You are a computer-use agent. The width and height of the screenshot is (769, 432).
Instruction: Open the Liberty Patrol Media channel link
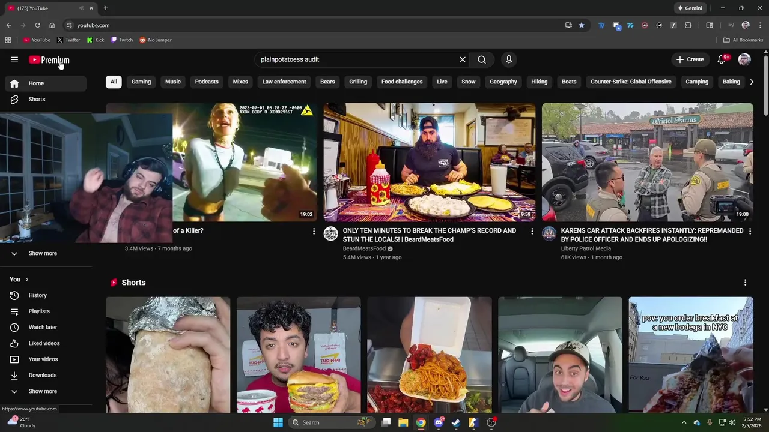(586, 248)
